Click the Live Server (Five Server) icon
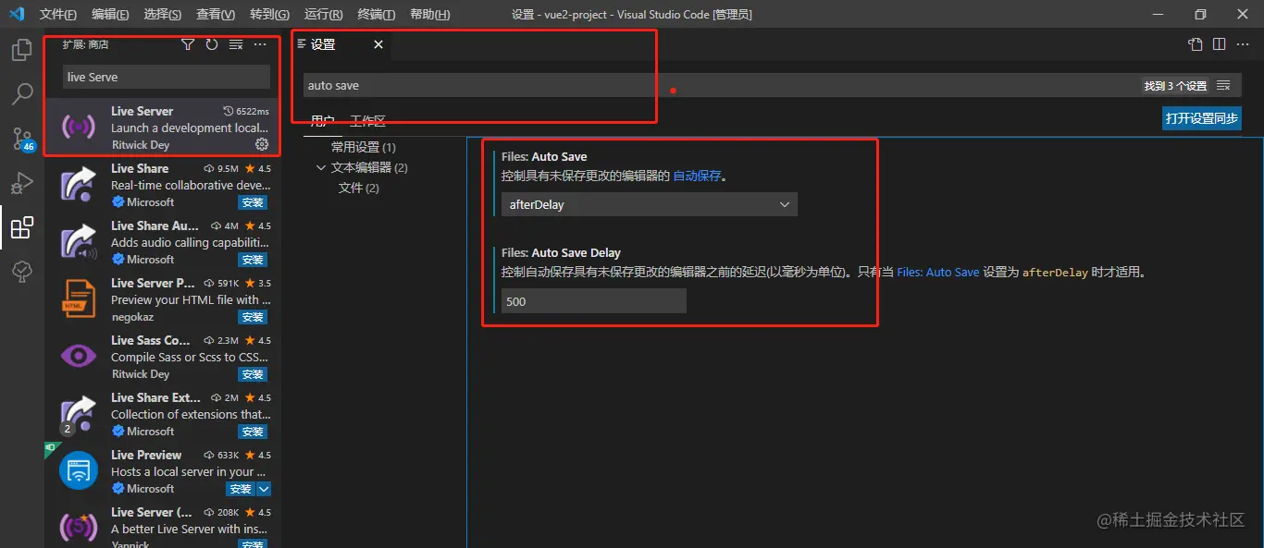 pyautogui.click(x=79, y=529)
